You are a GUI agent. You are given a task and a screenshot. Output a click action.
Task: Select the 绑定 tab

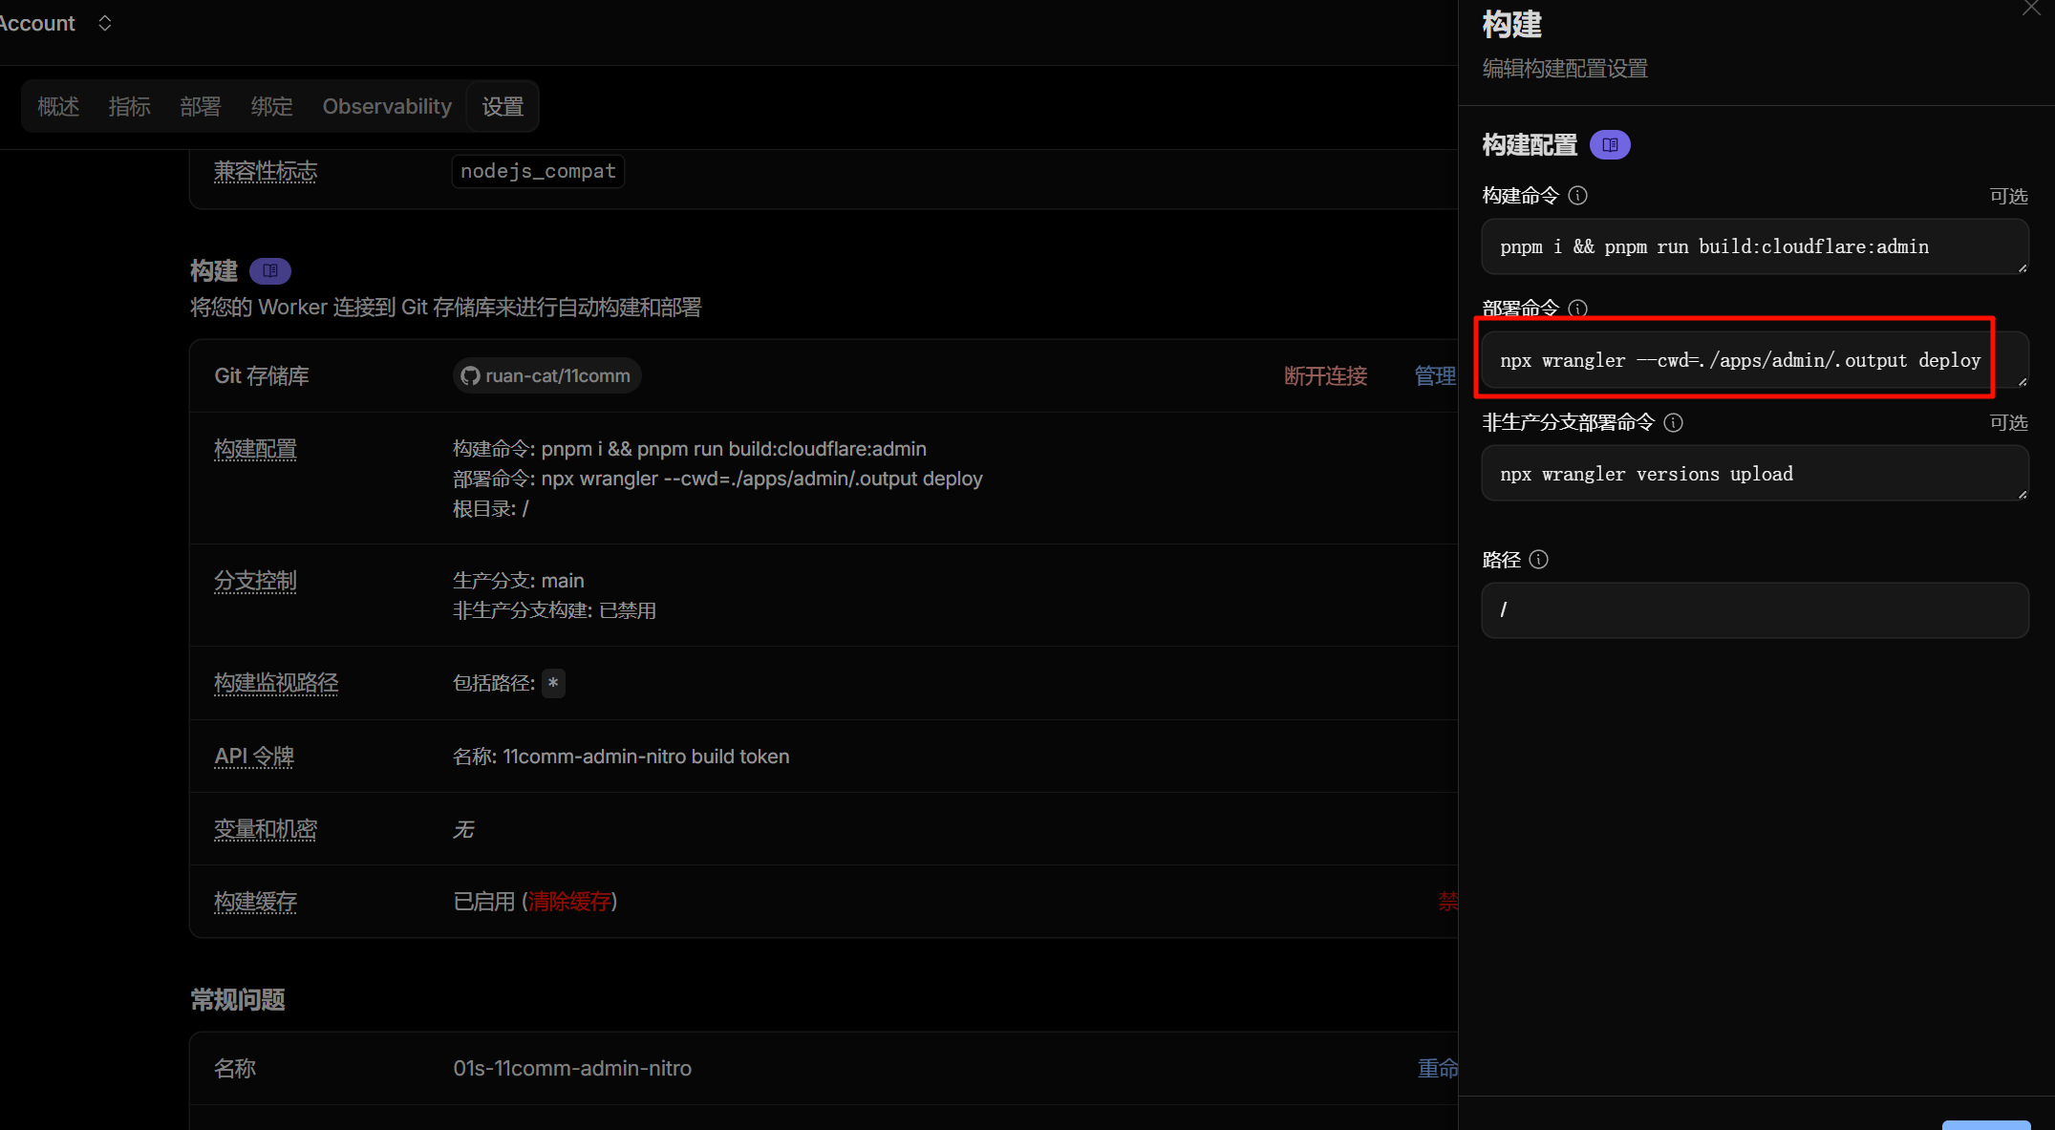(x=271, y=107)
